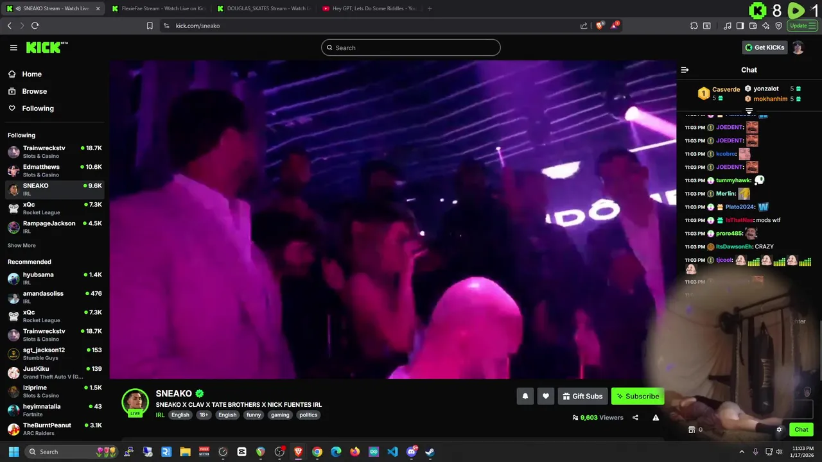The height and width of the screenshot is (462, 822).
Task: Open amandasoliss recommended channel
Action: (55, 296)
